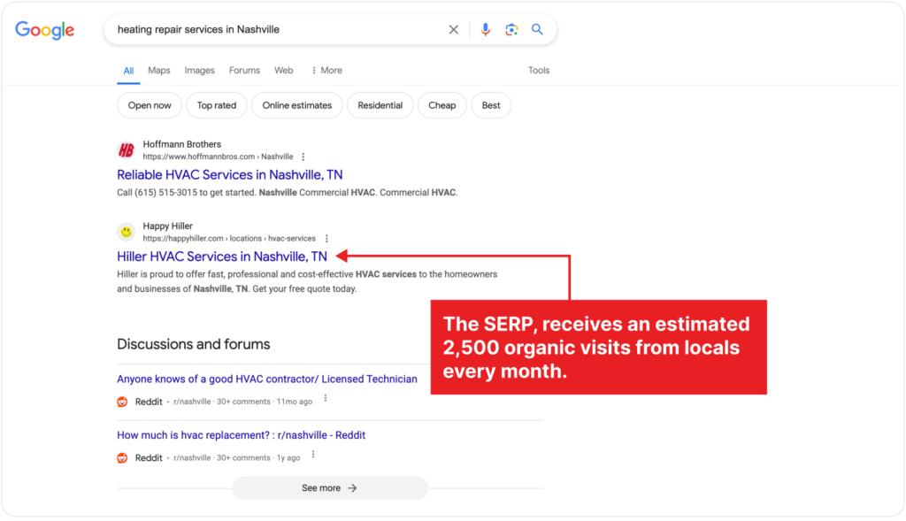The image size is (906, 521).
Task: Click the magnifier search icon
Action: (x=537, y=29)
